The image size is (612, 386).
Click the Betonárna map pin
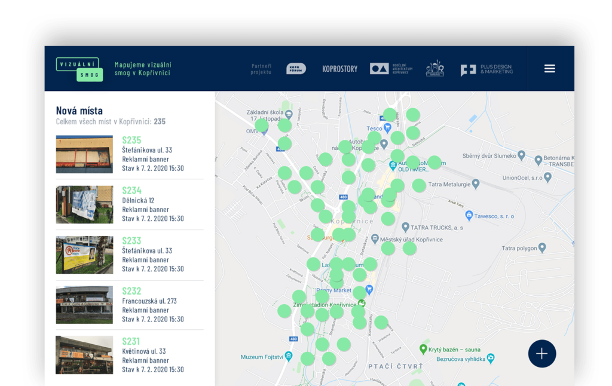click(x=538, y=160)
